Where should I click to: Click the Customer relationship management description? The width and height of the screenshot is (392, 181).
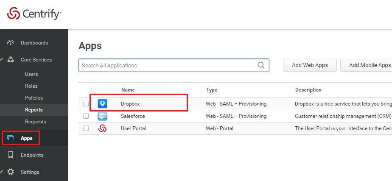(x=343, y=116)
